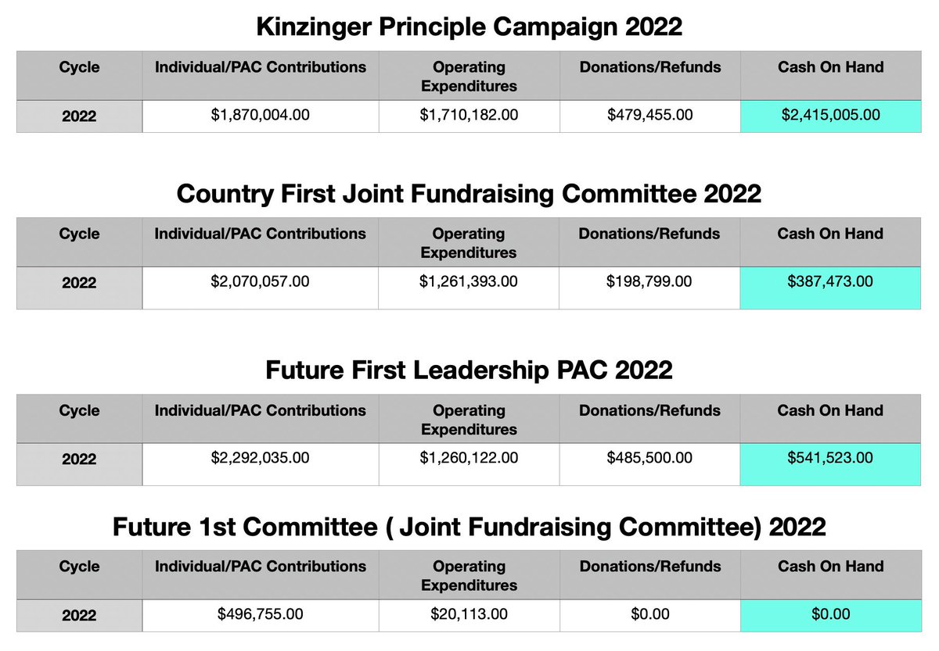Select the $496,755.00 contributions cell
The width and height of the screenshot is (939, 651).
261,614
